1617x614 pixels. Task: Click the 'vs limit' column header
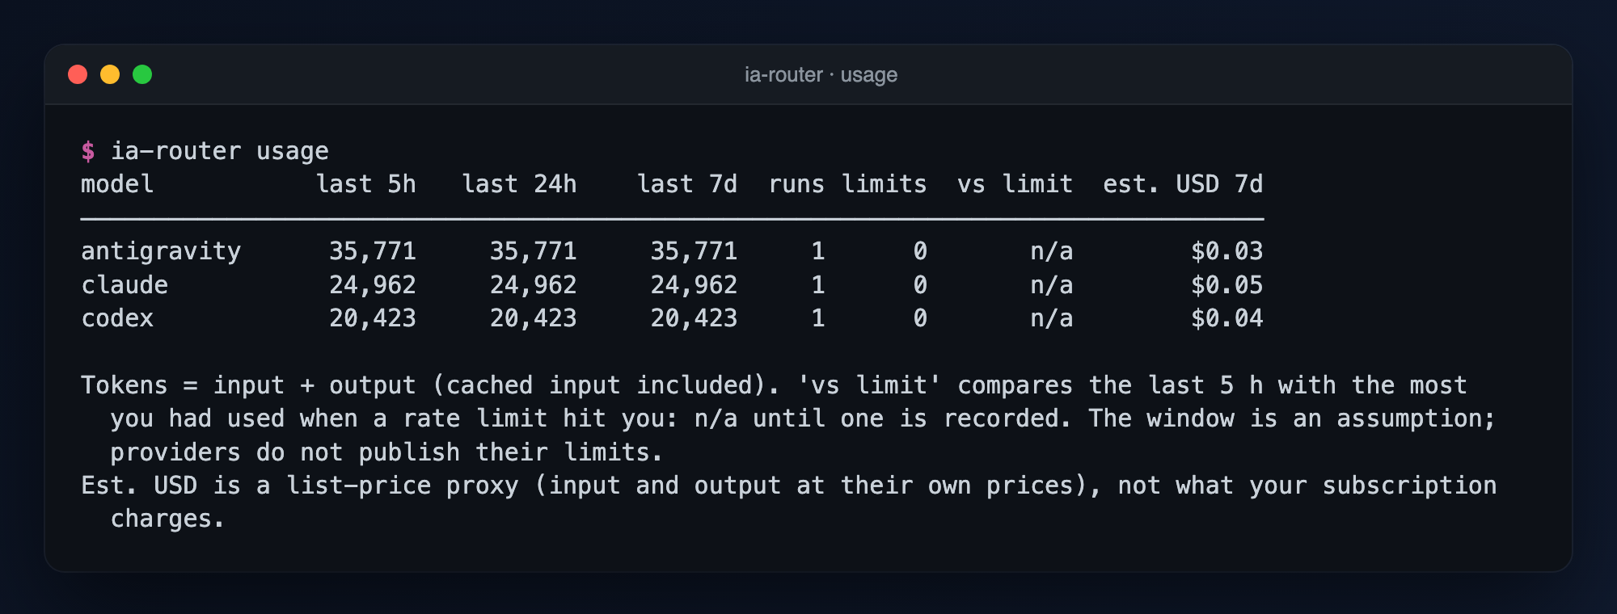click(1015, 184)
